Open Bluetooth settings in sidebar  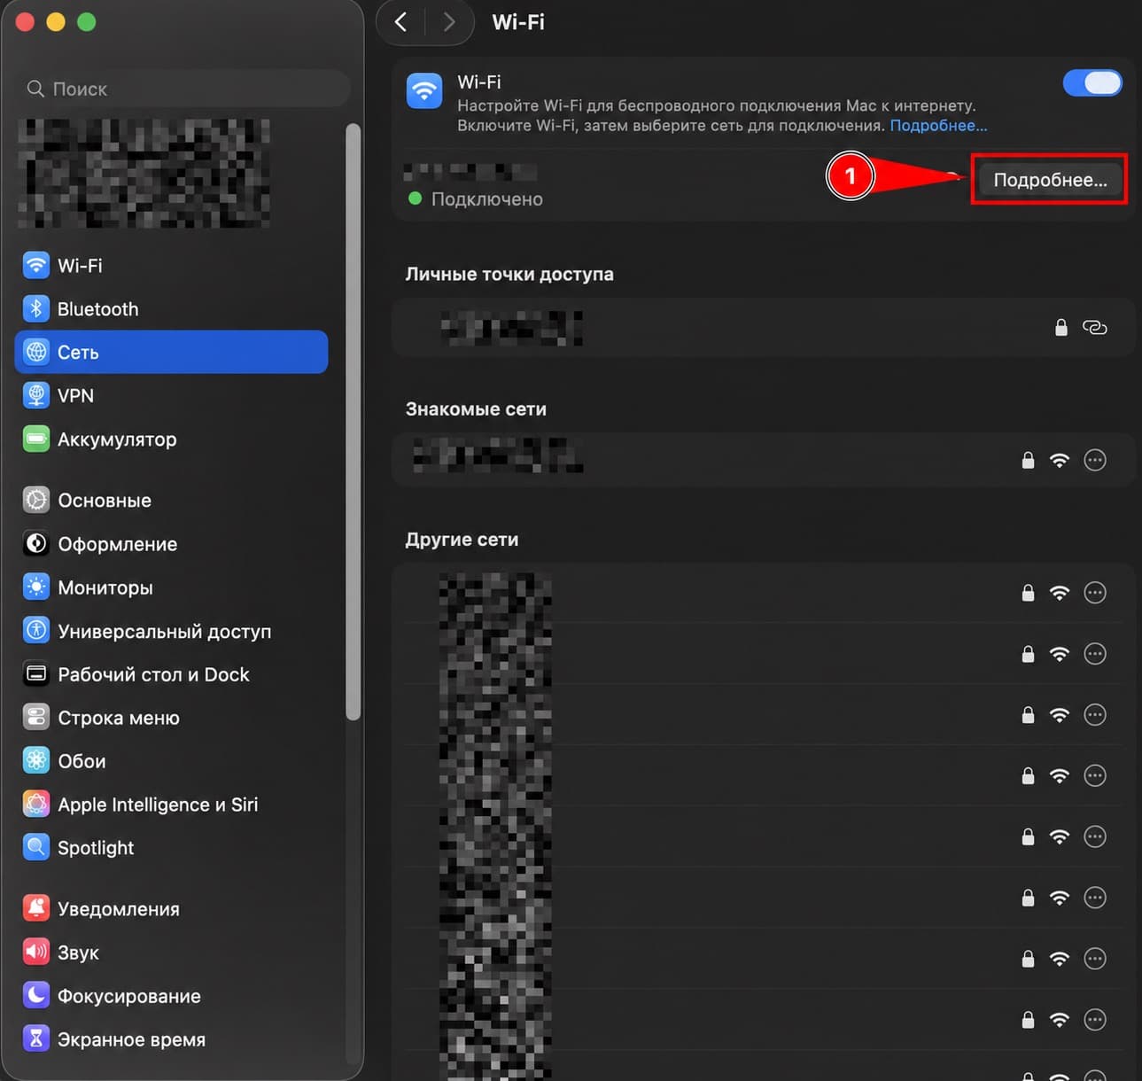(171, 308)
